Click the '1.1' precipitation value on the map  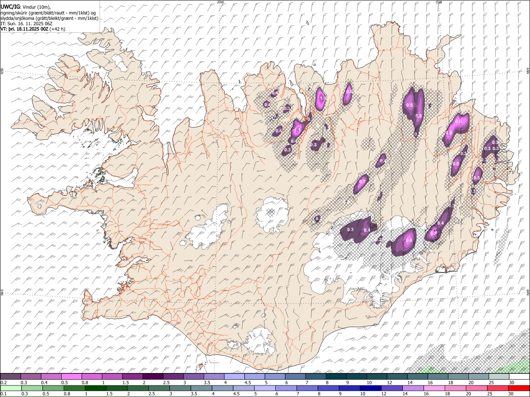[x=297, y=130]
